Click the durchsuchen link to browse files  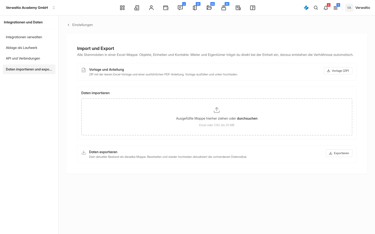point(247,119)
